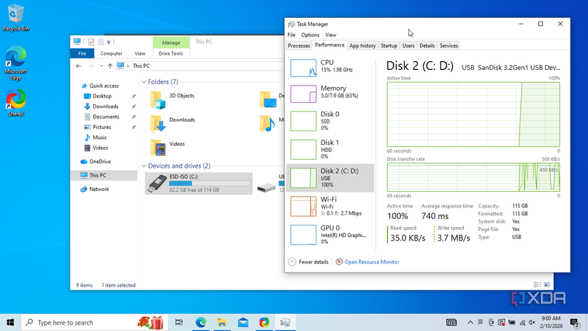Click Explorer Forward arrow button

pyautogui.click(x=91, y=66)
